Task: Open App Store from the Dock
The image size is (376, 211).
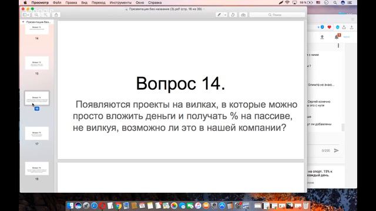Action: coord(222,206)
